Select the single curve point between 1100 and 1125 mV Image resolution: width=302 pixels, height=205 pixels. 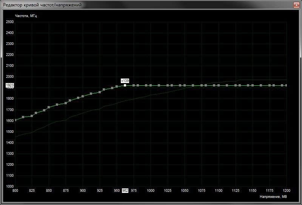point(227,85)
